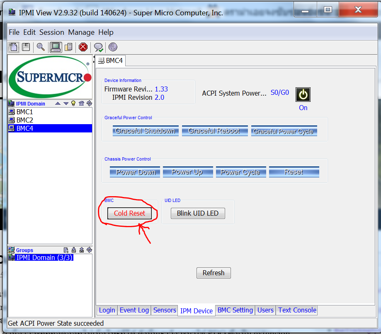381x334 pixels.
Task: Select BMC4 in the IPMI Domain list
Action: tap(50, 128)
